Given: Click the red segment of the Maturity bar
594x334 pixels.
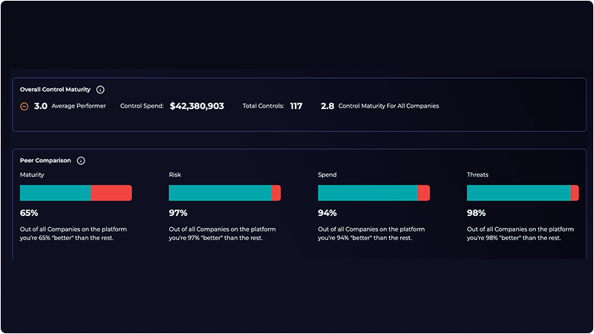Looking at the screenshot, I should pos(111,193).
